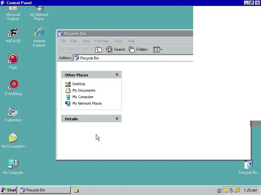Click the Back arrow in Recycle Bin toolbar
The width and height of the screenshot is (261, 195).
coord(68,49)
